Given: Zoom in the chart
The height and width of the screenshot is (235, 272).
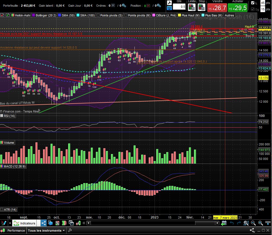Looking at the screenshot, I should click(x=260, y=223).
